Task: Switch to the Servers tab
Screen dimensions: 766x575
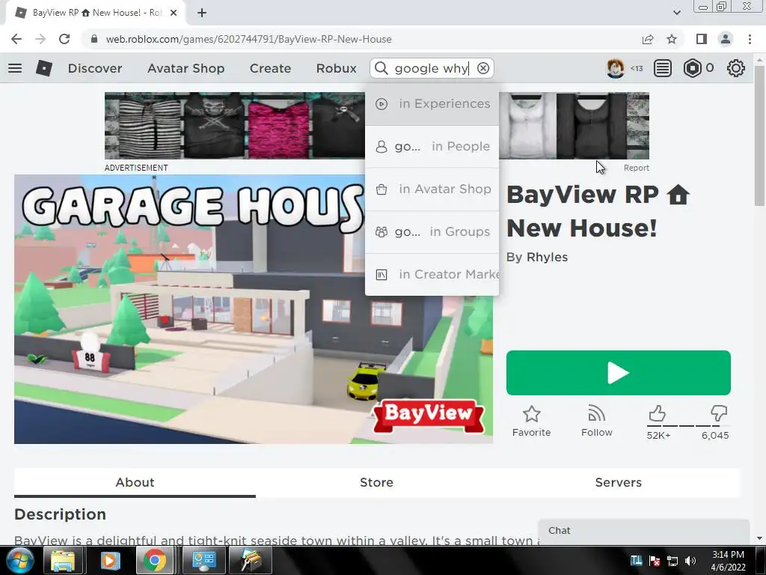Action: (618, 483)
